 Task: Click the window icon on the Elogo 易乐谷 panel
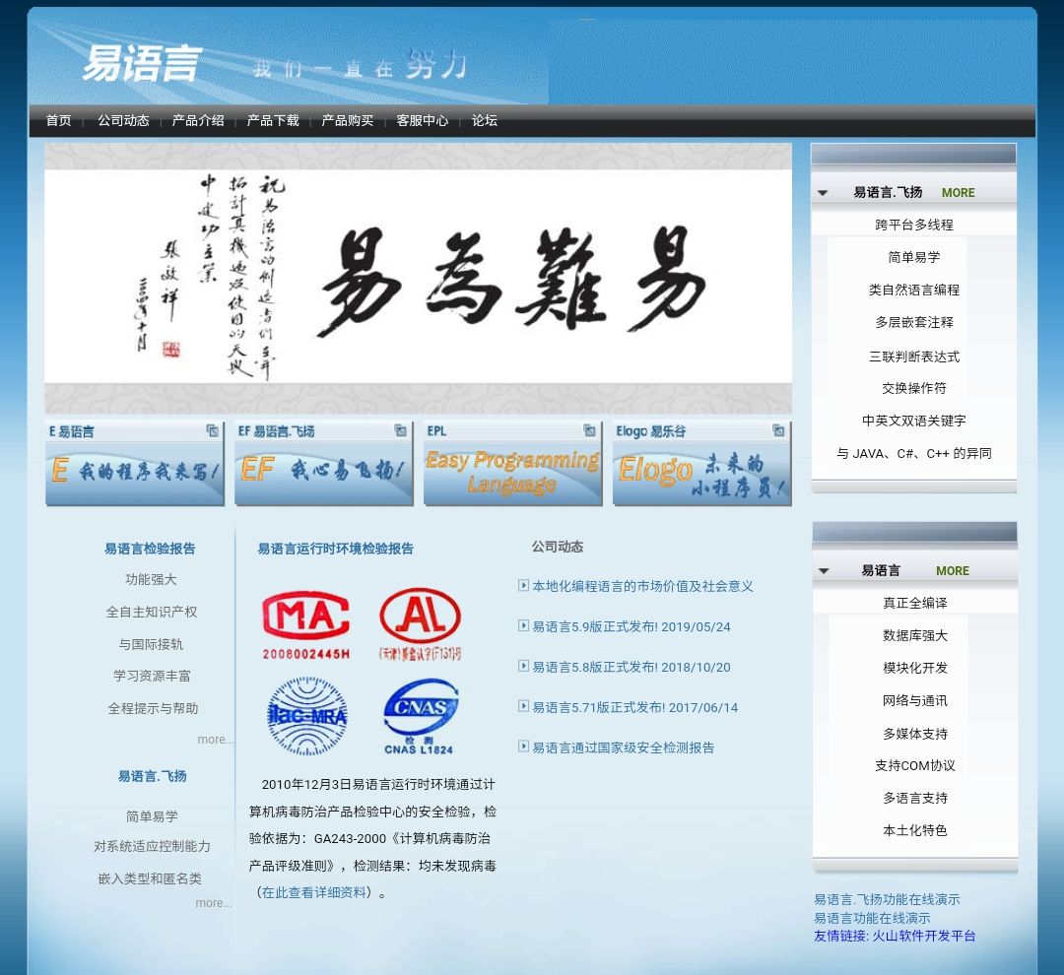pyautogui.click(x=777, y=430)
